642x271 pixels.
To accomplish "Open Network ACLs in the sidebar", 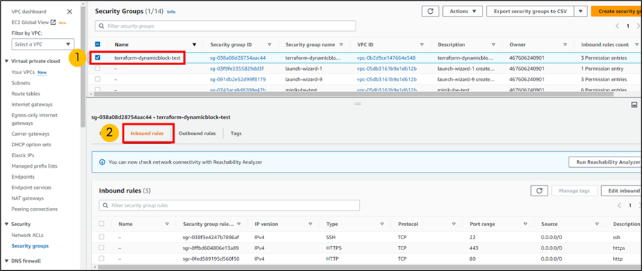I will coord(28,236).
